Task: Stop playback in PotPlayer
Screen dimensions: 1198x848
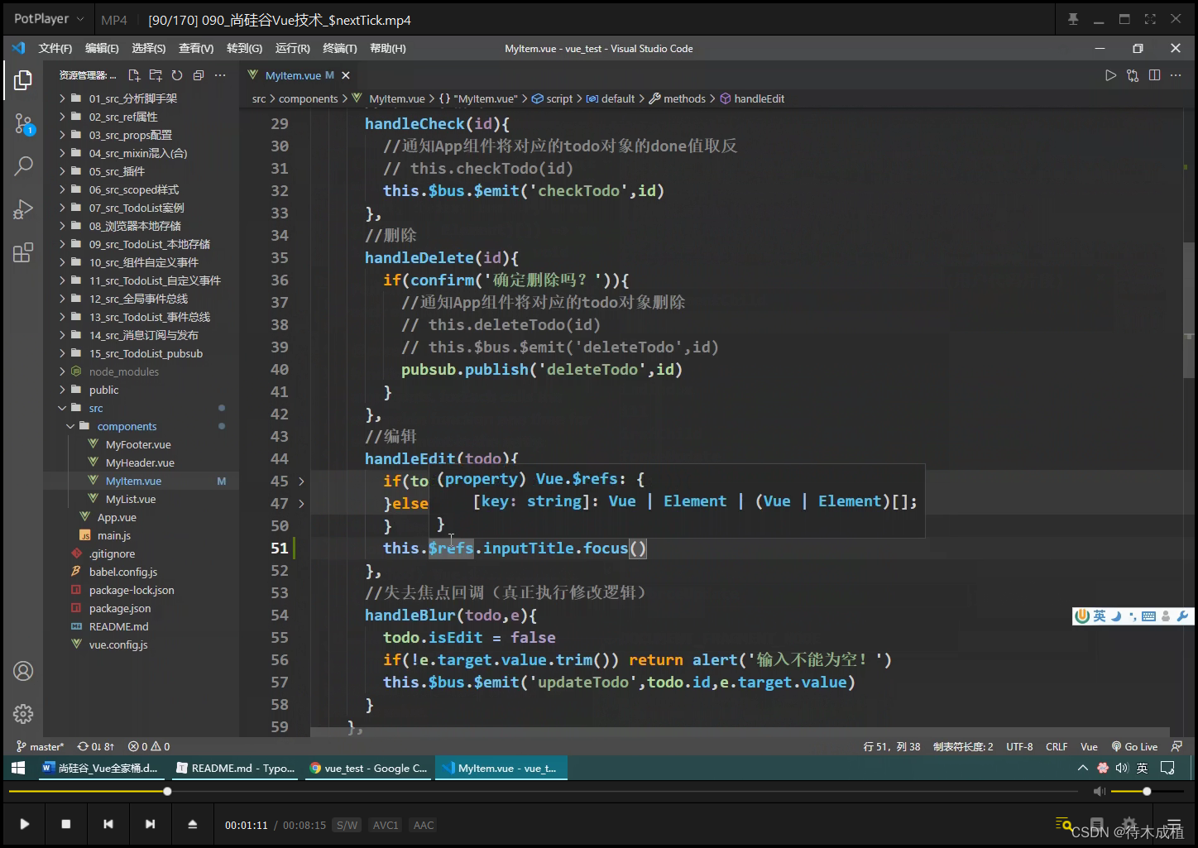Action: [x=66, y=824]
